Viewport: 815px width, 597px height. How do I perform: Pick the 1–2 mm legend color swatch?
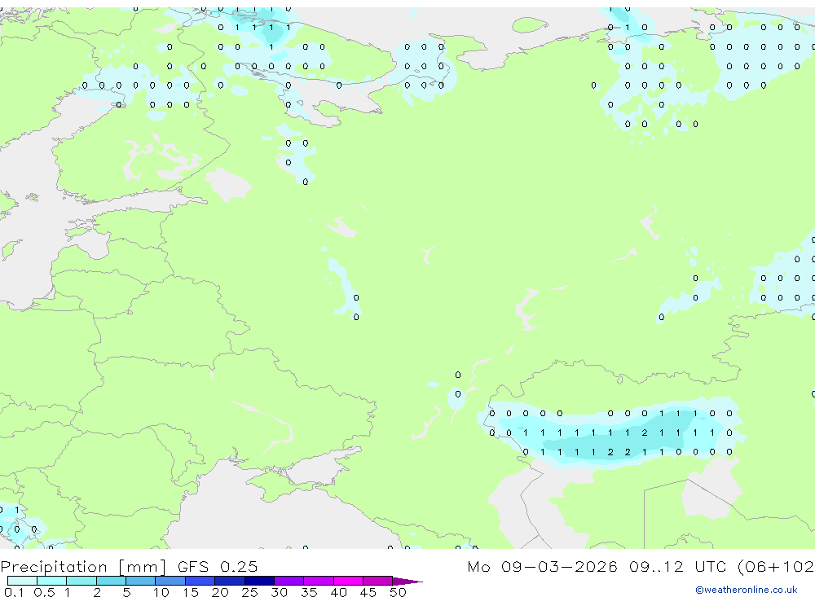81,581
